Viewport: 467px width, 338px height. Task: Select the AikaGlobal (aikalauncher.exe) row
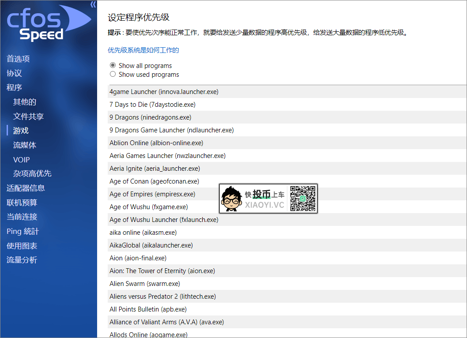[287, 245]
